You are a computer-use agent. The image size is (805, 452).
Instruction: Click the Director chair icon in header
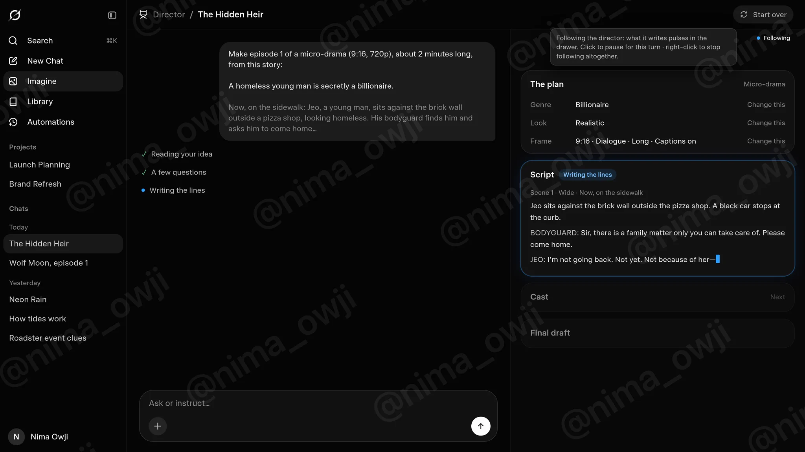[143, 15]
